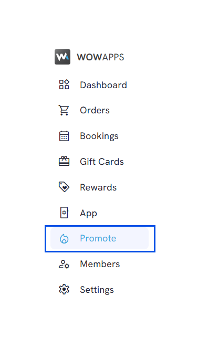Click the Orders shopping cart icon
Image resolution: width=198 pixels, height=349 pixels.
pos(64,110)
